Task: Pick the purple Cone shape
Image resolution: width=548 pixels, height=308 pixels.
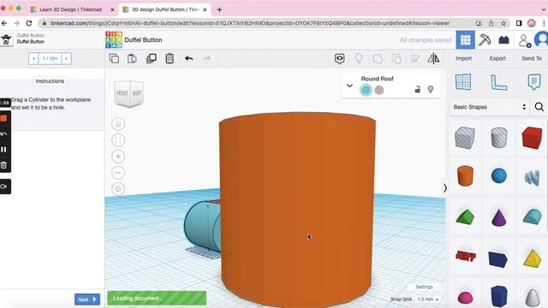Action: click(x=498, y=217)
